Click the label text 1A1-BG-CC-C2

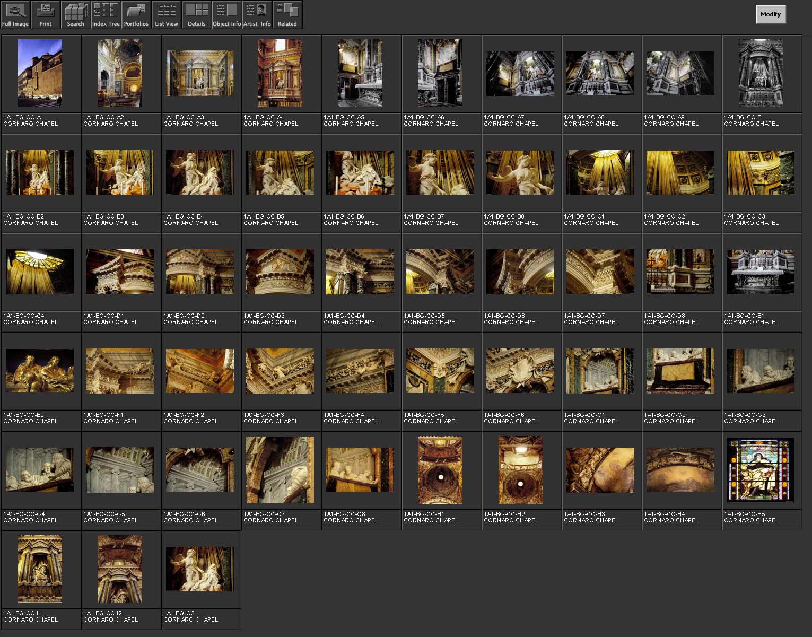(665, 216)
